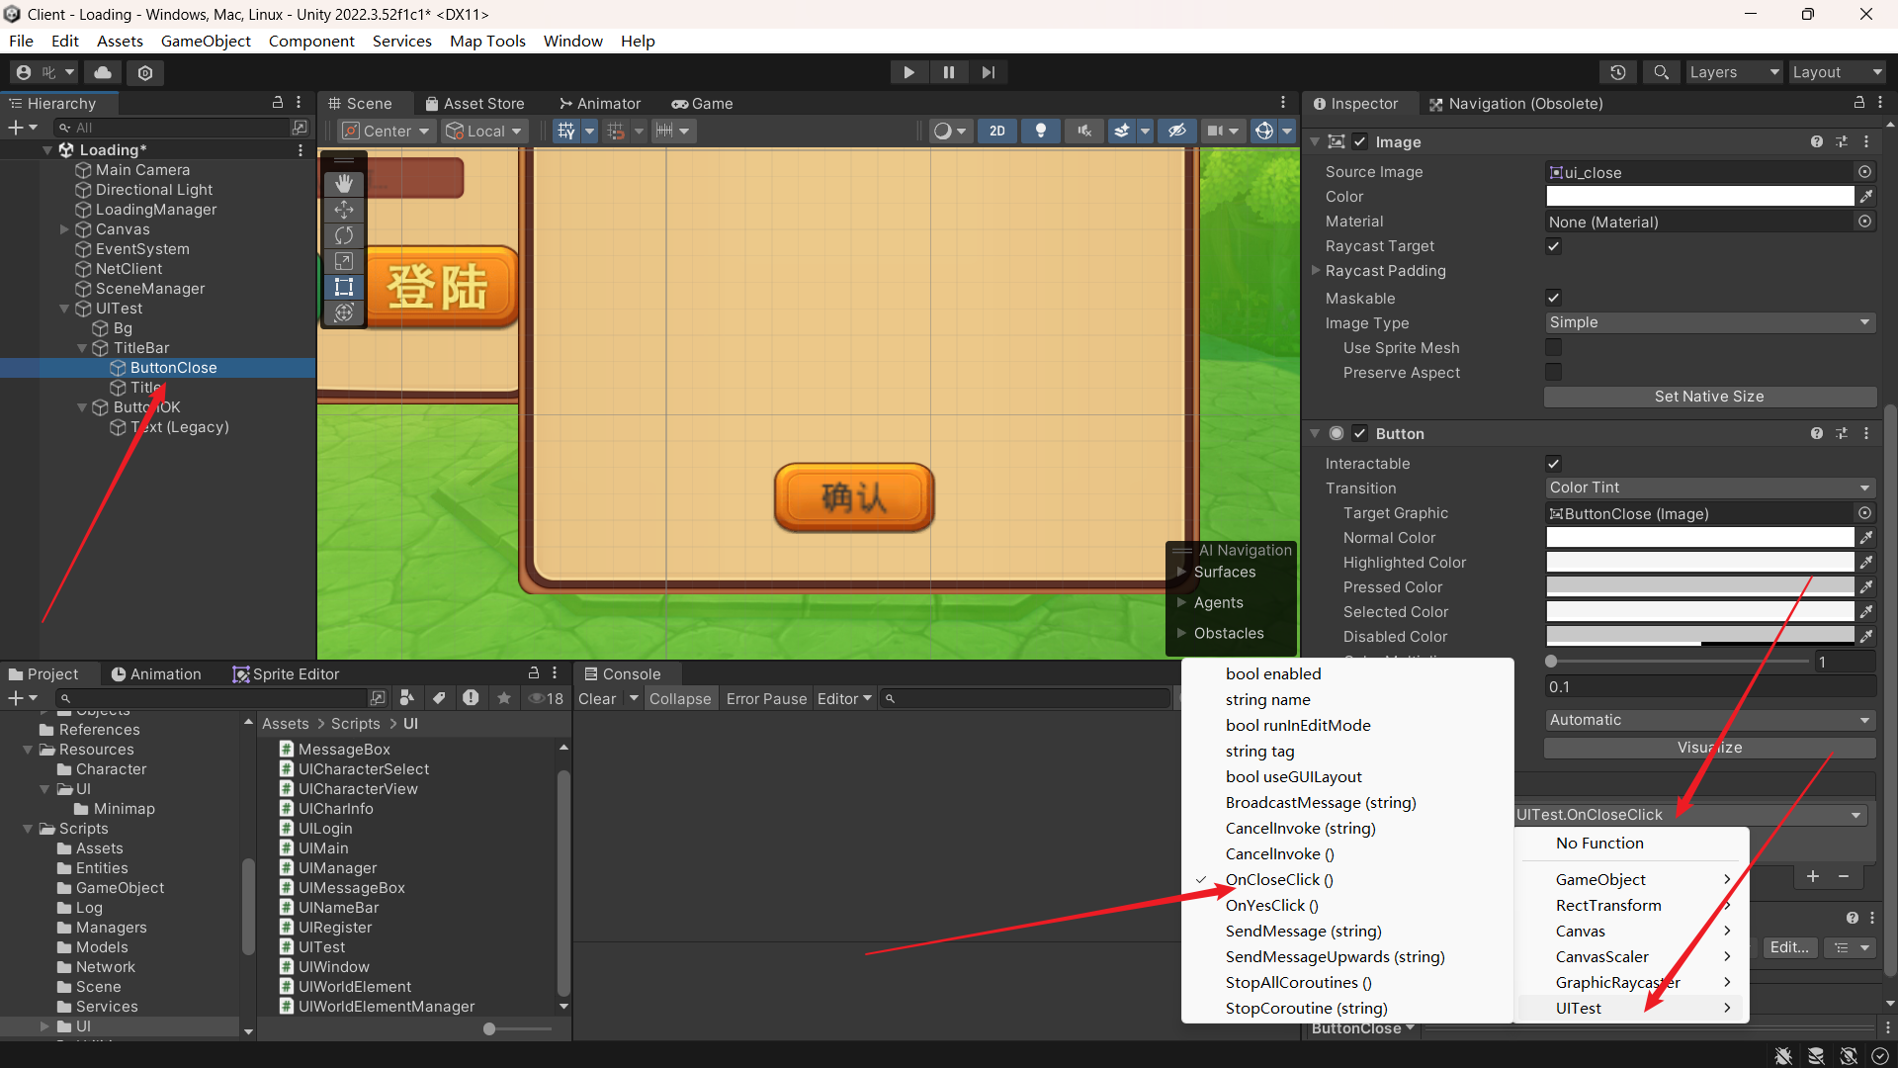Click the Step frame button

pyautogui.click(x=988, y=72)
